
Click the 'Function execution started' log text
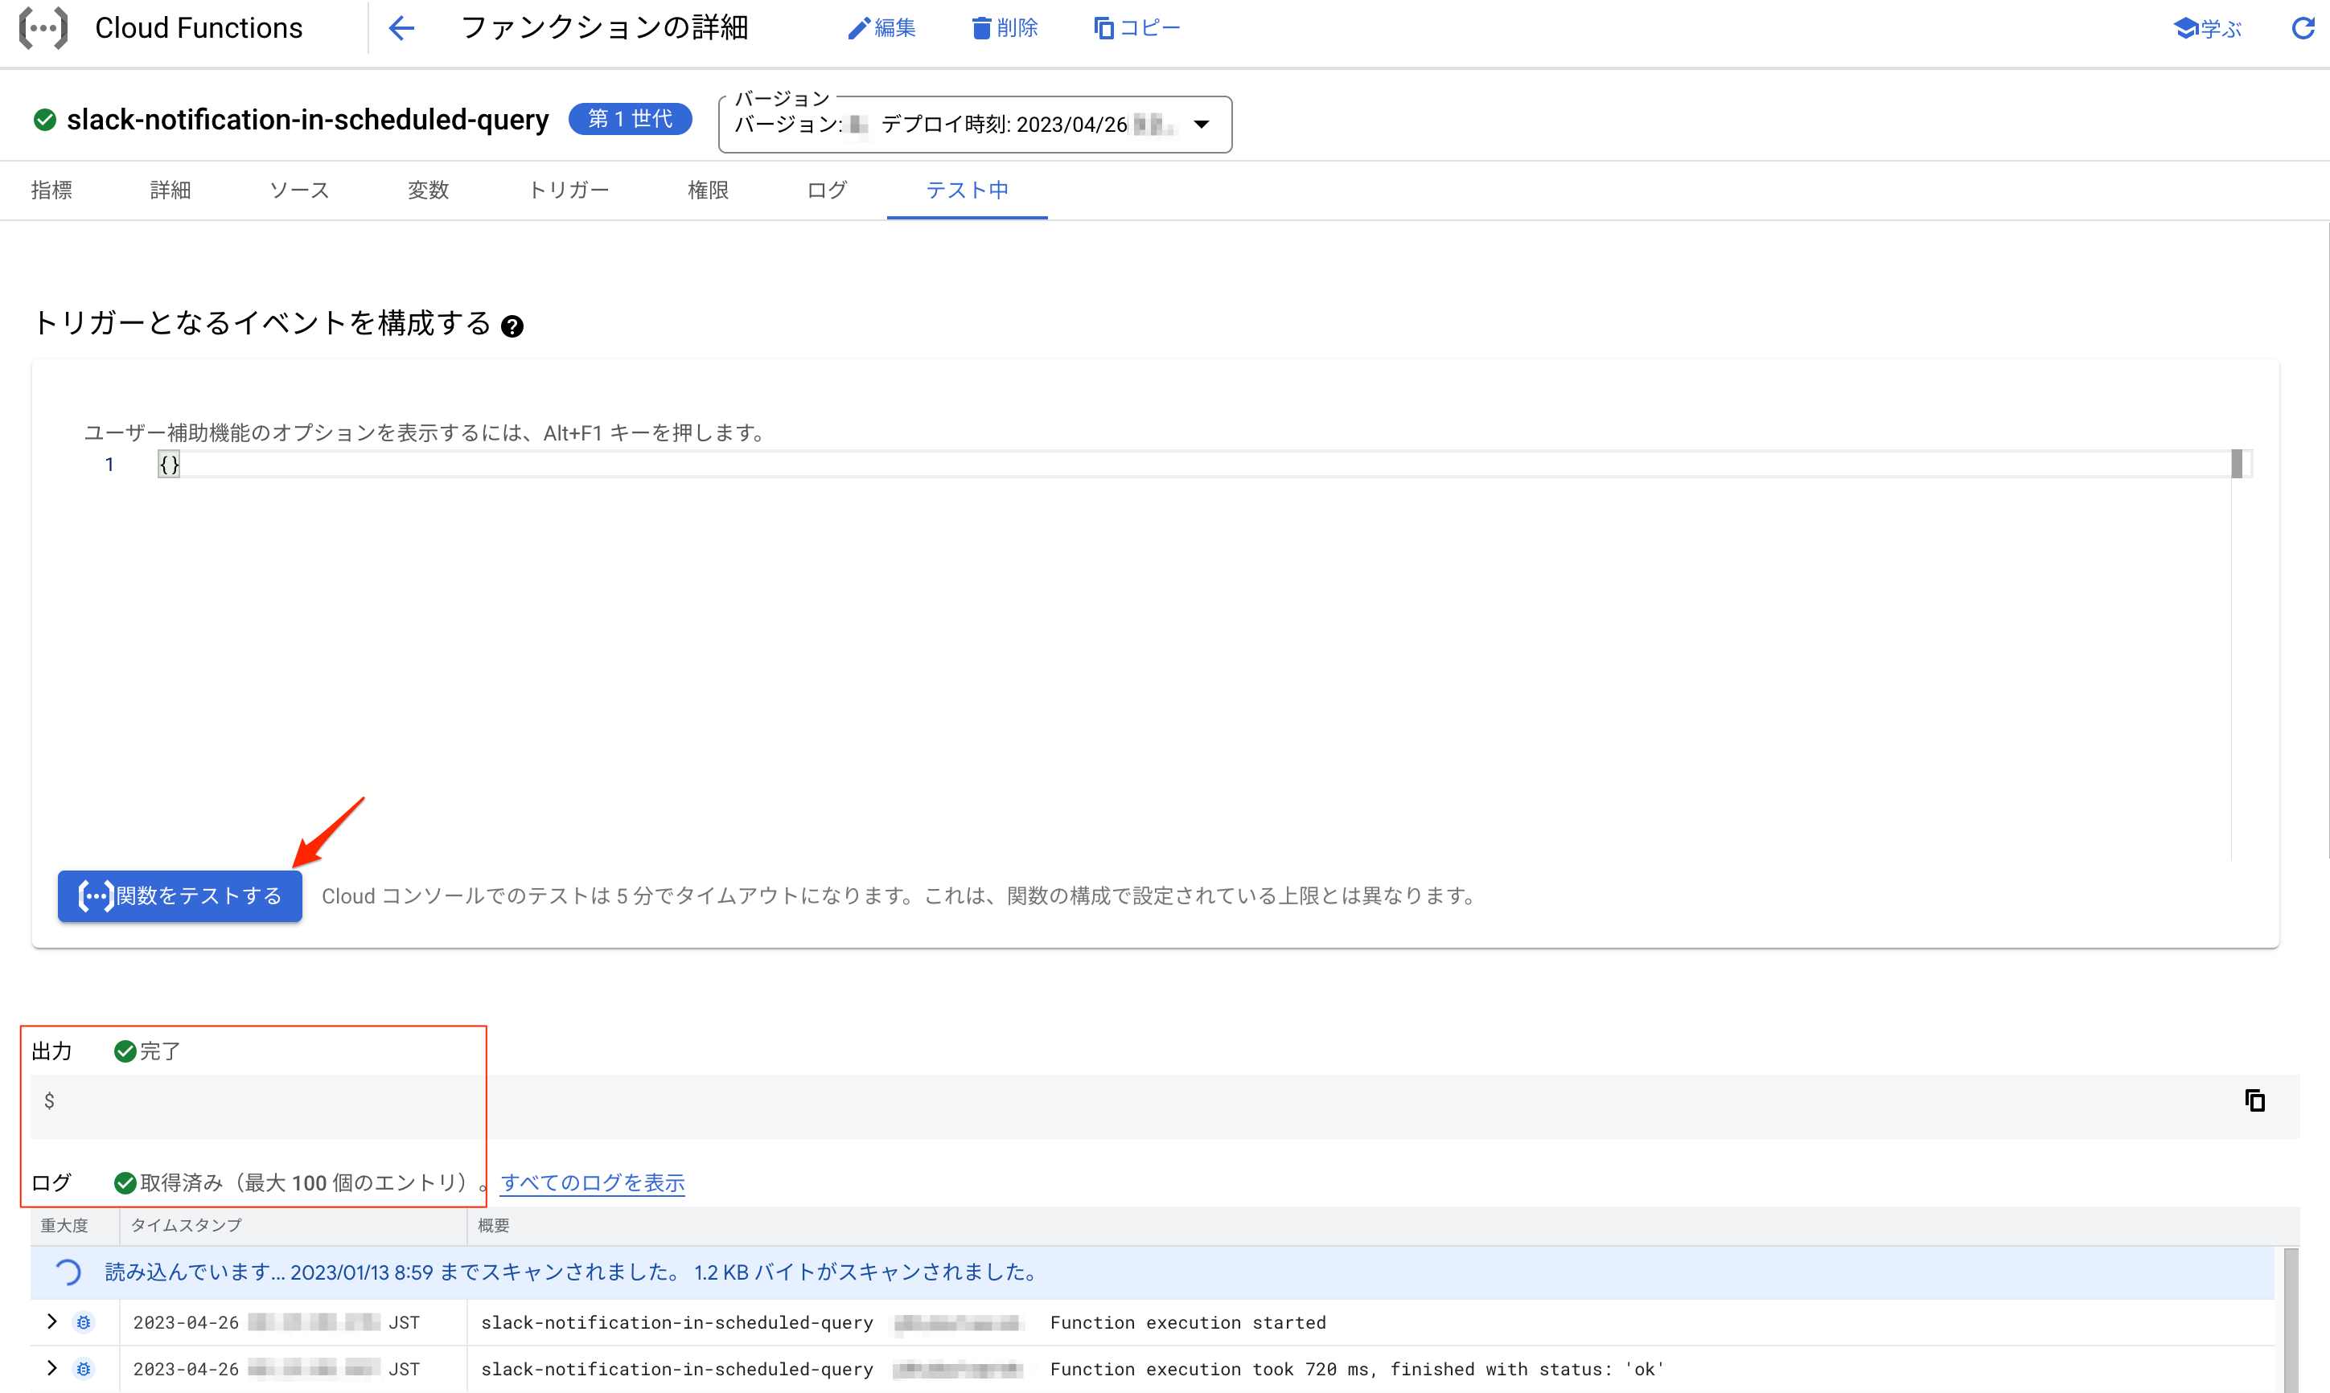click(x=1188, y=1322)
